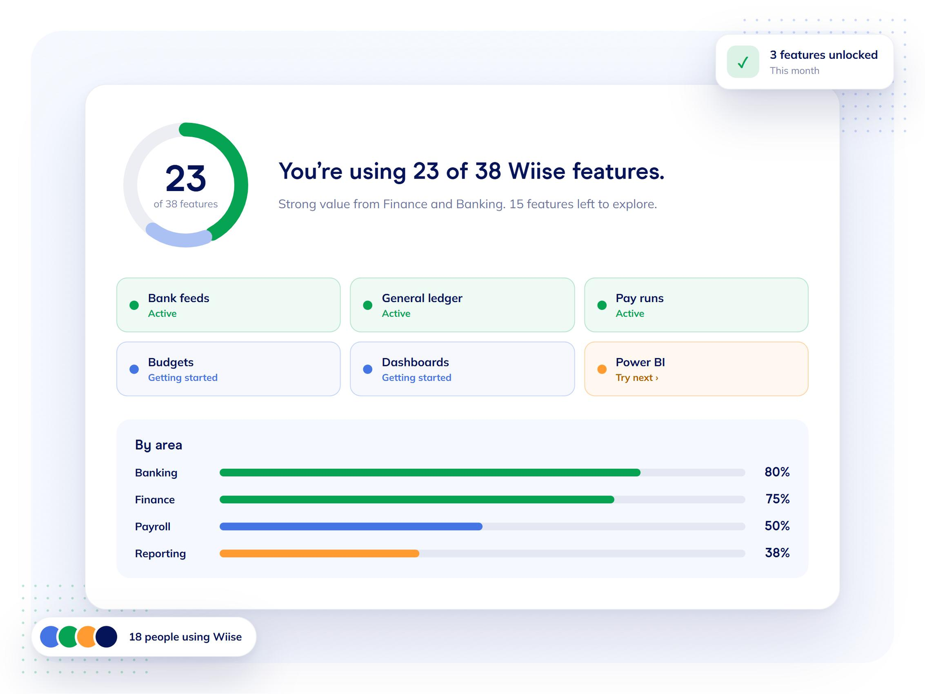This screenshot has width=925, height=694.
Task: Click the 80% value text
Action: [x=777, y=472]
